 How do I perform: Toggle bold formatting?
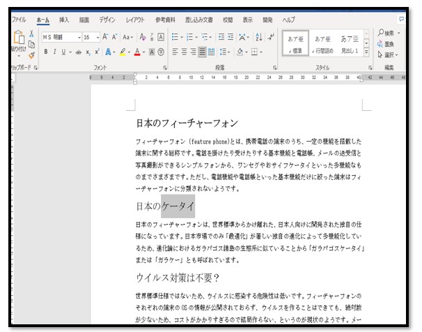[x=46, y=52]
